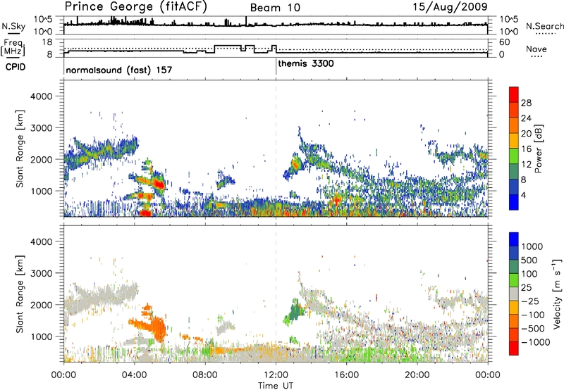The width and height of the screenshot is (564, 390).
Task: Select the date "15/Aug/2009"
Action: tap(450, 6)
